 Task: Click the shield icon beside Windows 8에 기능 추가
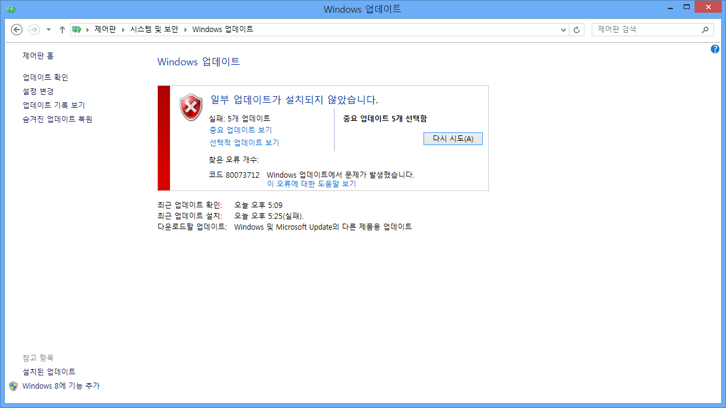click(x=13, y=386)
